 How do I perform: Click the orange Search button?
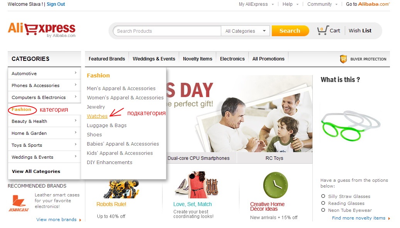(290, 31)
